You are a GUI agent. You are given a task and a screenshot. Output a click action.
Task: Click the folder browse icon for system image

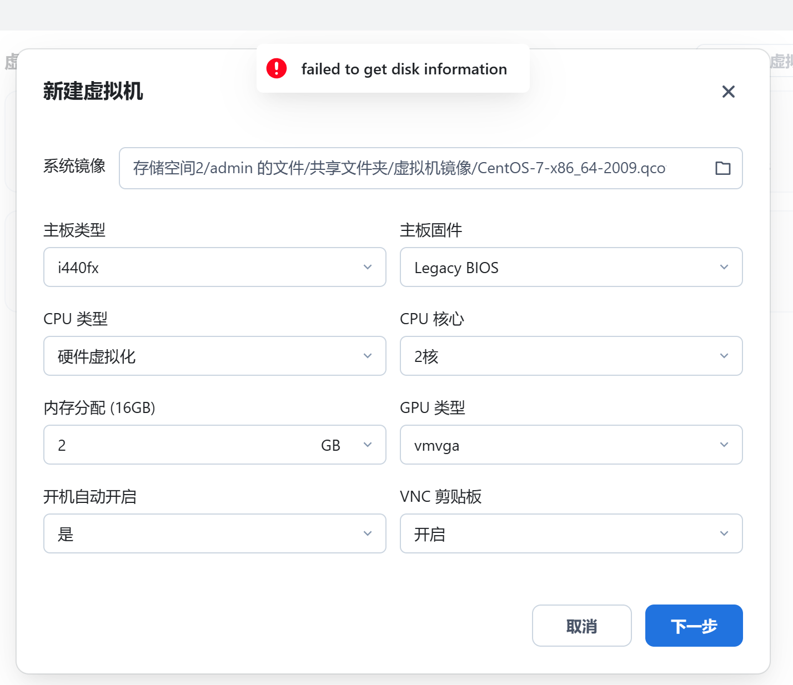pyautogui.click(x=722, y=168)
